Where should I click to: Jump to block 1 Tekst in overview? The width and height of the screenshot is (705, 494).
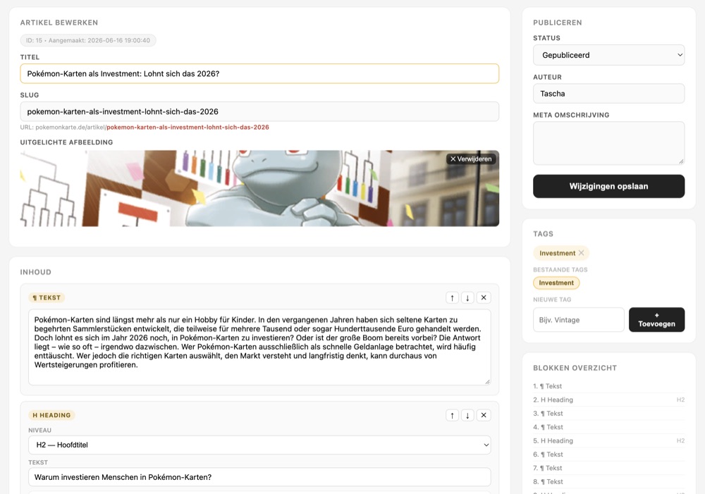(609, 386)
